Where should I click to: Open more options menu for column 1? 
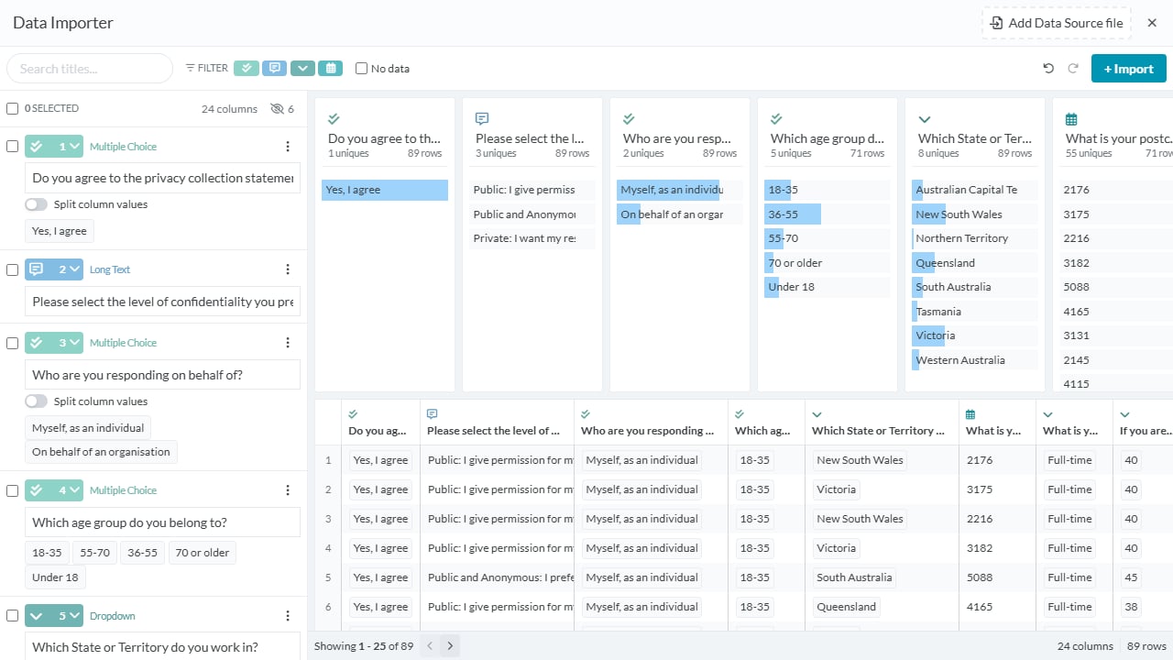(x=288, y=147)
